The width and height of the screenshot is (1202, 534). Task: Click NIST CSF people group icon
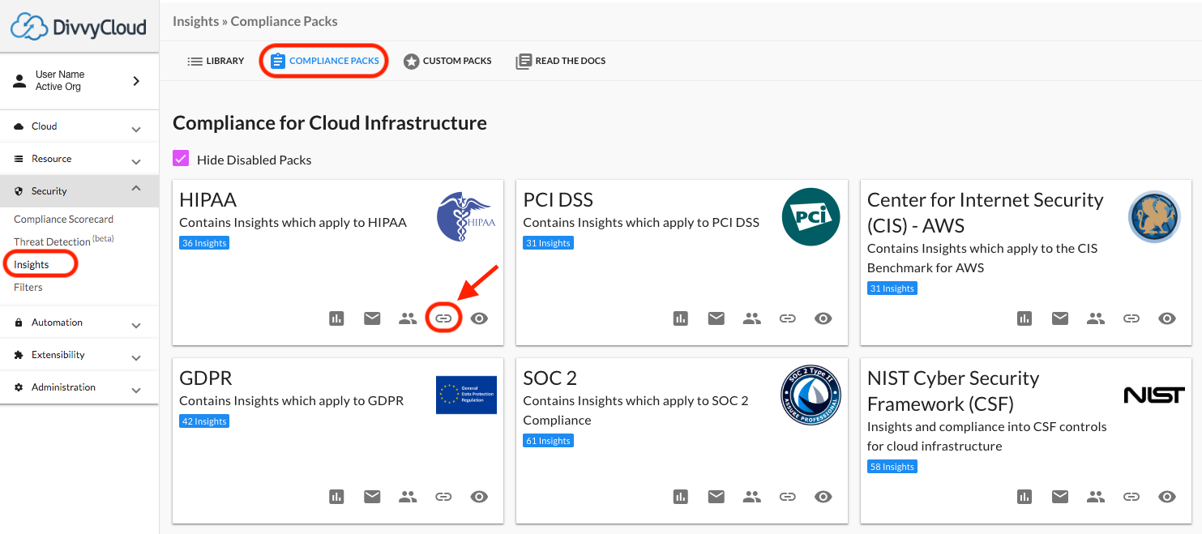pyautogui.click(x=1096, y=497)
